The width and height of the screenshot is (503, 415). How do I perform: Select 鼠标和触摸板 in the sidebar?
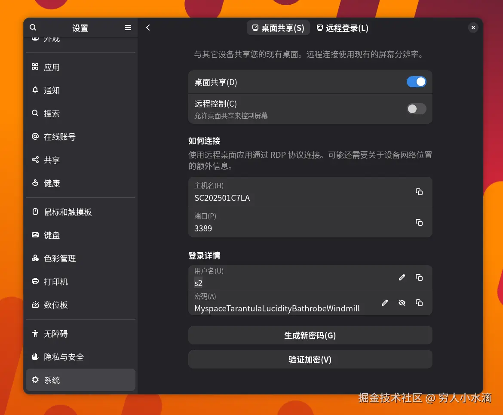[x=80, y=212]
